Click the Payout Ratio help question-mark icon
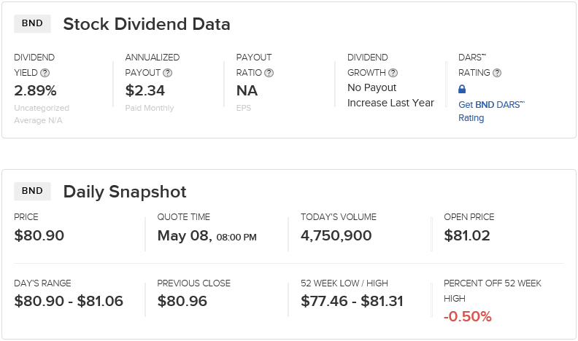This screenshot has height=341, width=578. tap(269, 73)
